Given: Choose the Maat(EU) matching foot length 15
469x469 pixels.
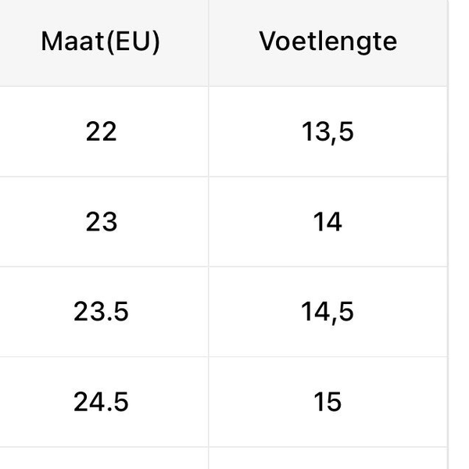Looking at the screenshot, I should point(101,402).
